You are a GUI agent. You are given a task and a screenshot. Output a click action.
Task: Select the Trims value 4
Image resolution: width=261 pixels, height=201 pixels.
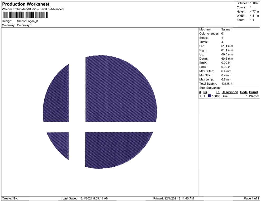tap(222, 42)
